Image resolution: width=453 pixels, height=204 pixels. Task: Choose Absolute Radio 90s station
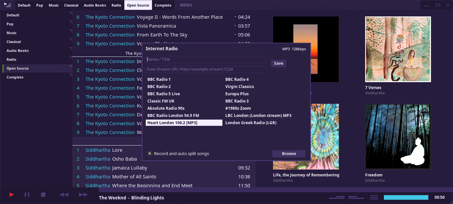(x=184, y=108)
